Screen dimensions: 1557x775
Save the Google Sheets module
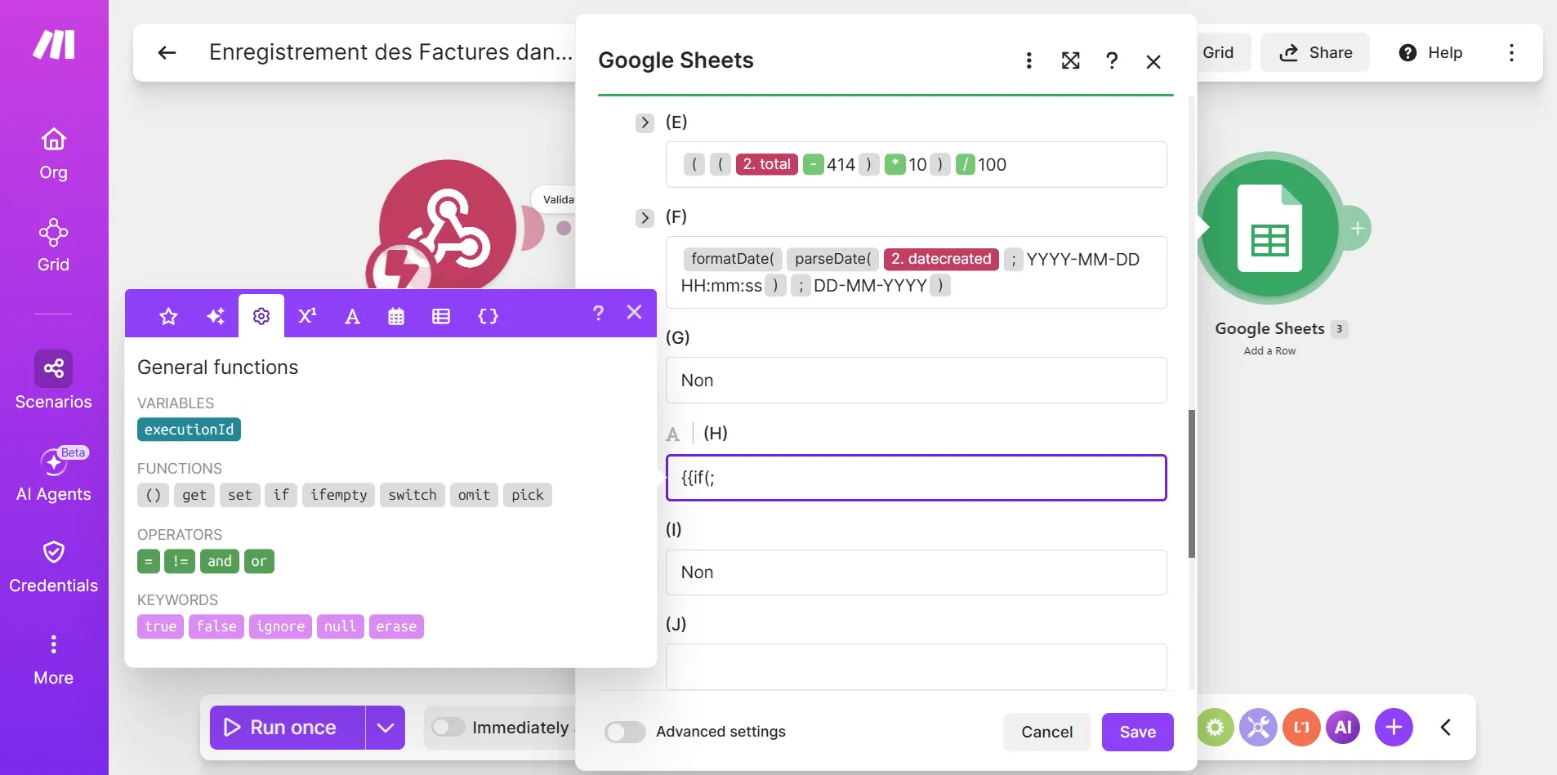coord(1138,732)
